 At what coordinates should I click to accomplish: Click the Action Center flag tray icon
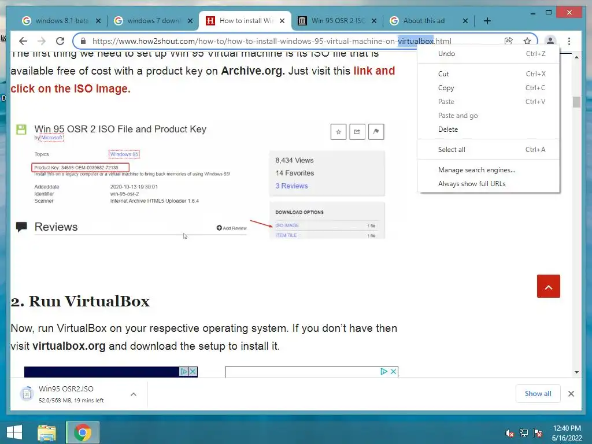click(538, 433)
